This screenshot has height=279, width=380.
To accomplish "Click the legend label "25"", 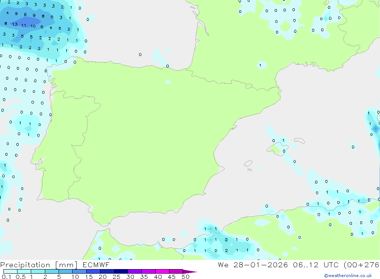I will click(x=117, y=277).
